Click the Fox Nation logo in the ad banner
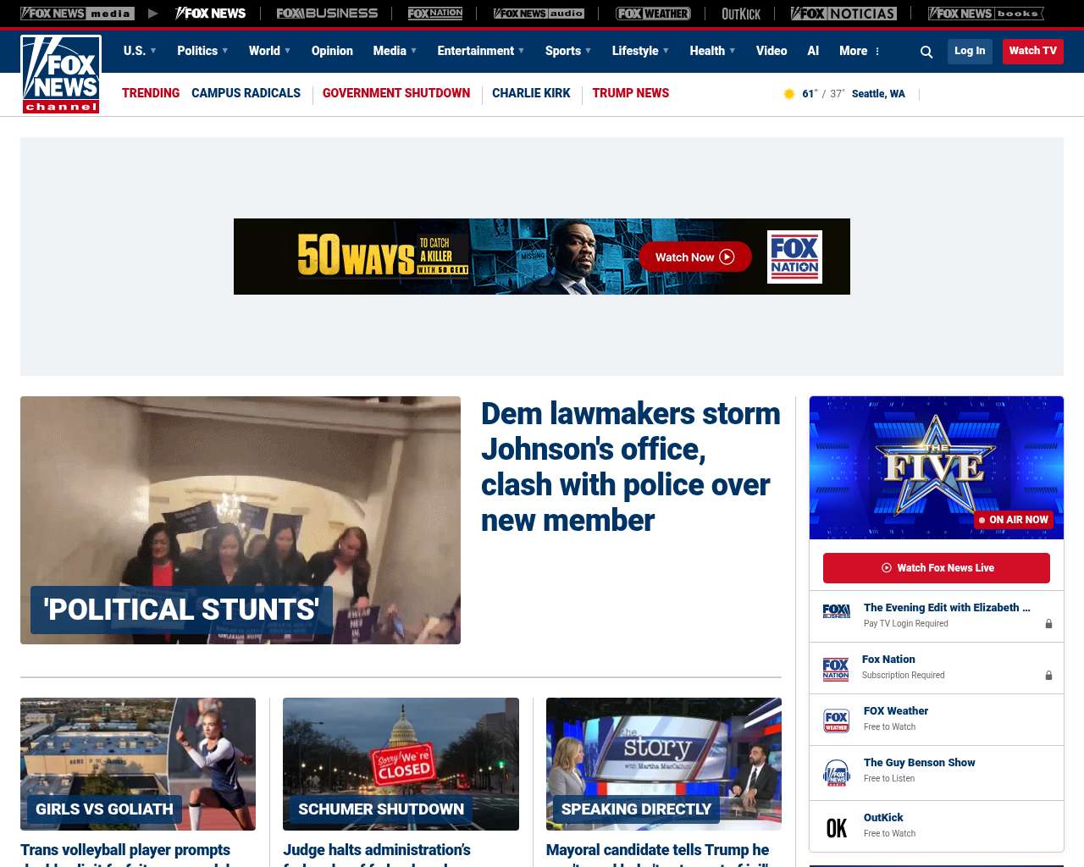The width and height of the screenshot is (1084, 867). 794,257
